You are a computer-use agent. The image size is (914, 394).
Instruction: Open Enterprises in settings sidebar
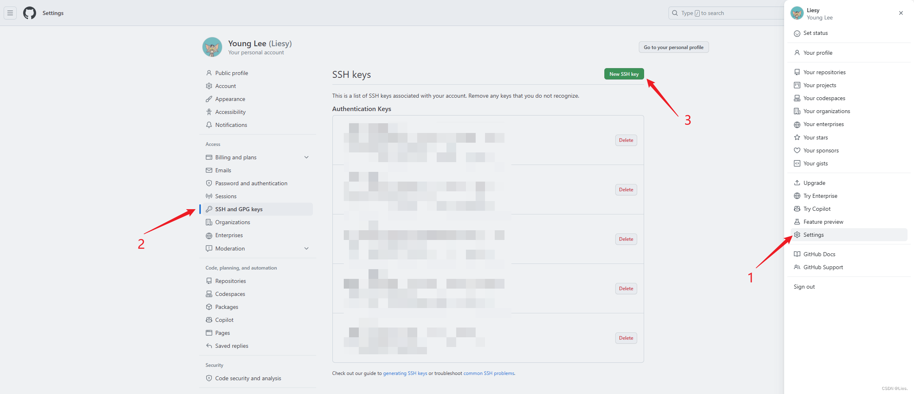(257, 235)
